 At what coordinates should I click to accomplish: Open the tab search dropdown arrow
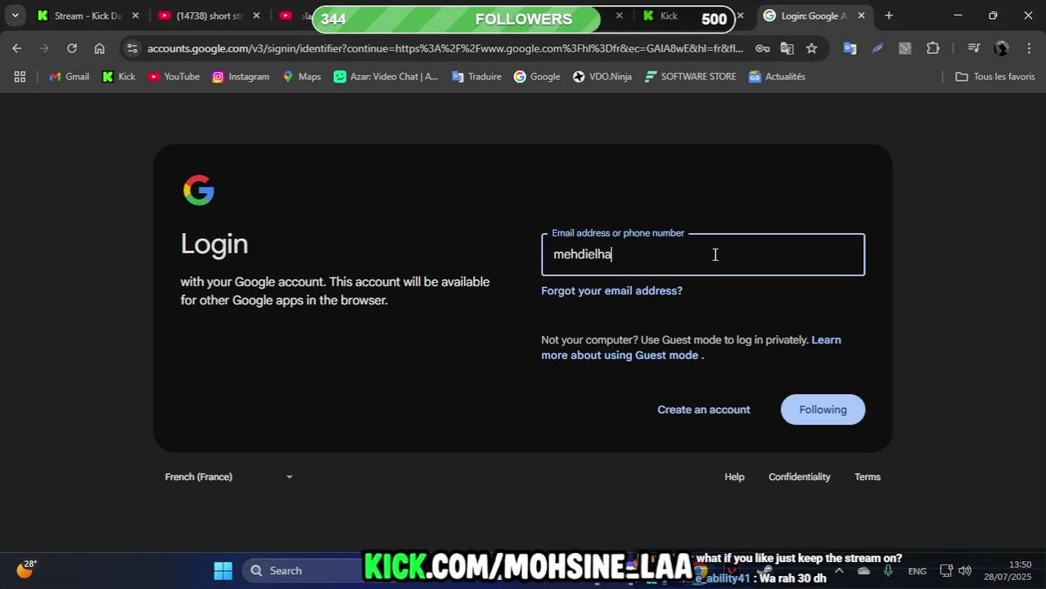point(15,16)
